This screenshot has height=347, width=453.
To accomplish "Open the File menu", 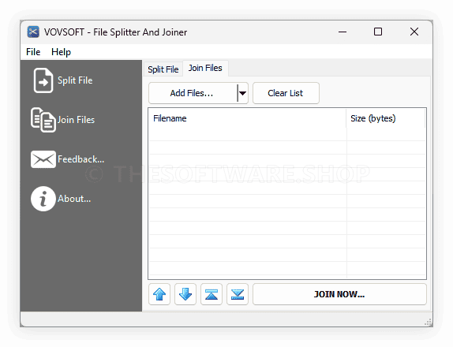I will [33, 52].
